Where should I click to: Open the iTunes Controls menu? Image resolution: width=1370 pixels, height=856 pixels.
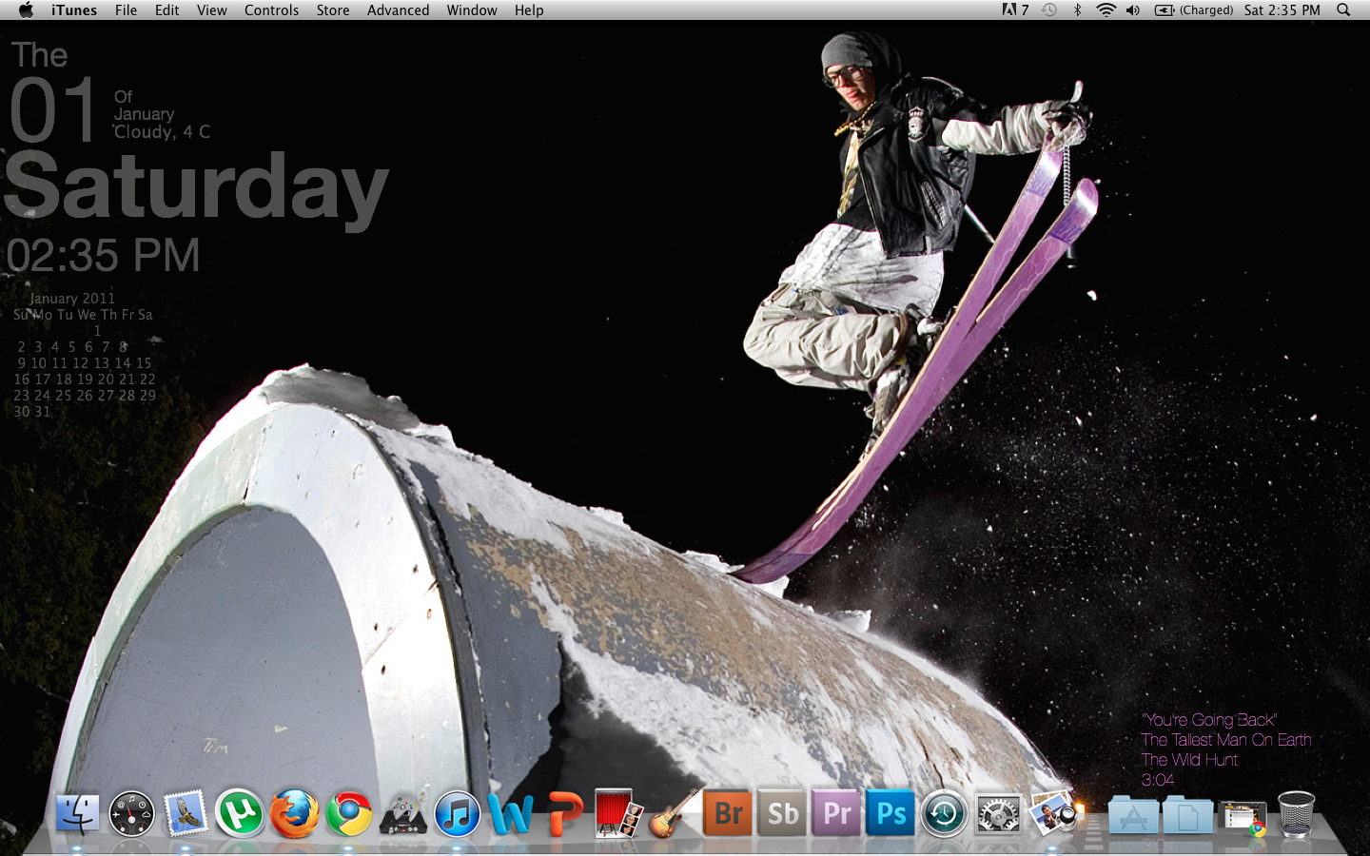(x=271, y=10)
